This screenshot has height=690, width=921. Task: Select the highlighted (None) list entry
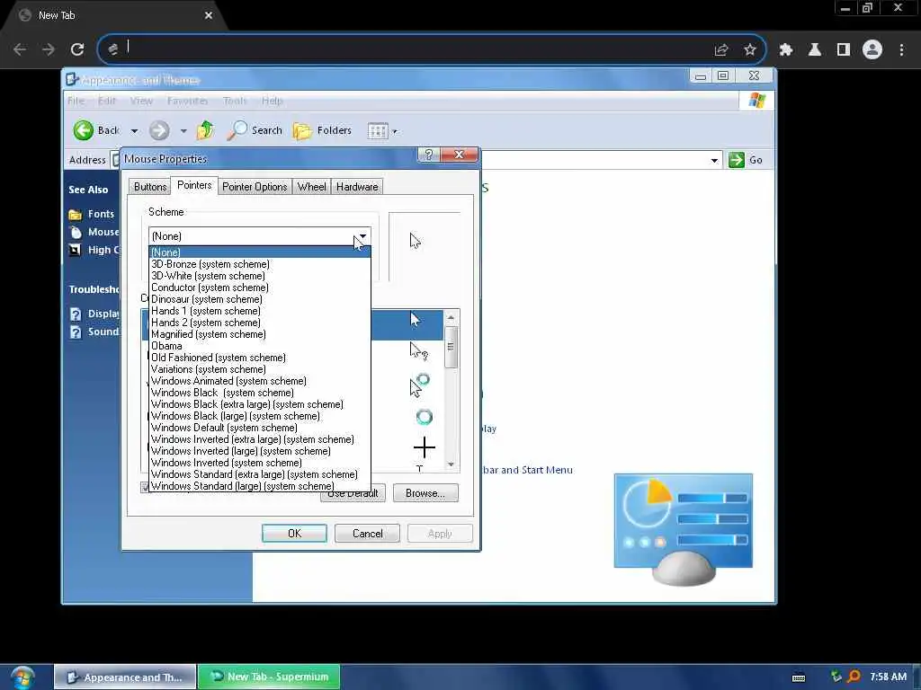point(259,252)
